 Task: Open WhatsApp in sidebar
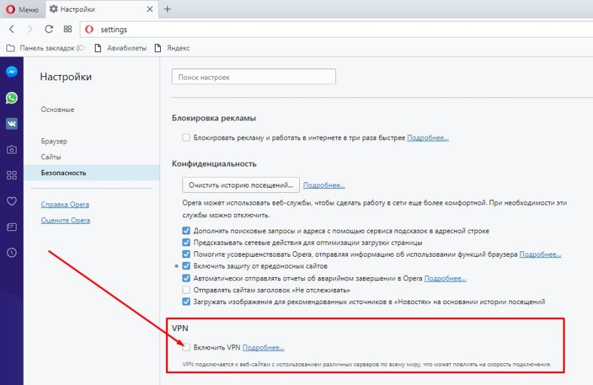point(12,98)
